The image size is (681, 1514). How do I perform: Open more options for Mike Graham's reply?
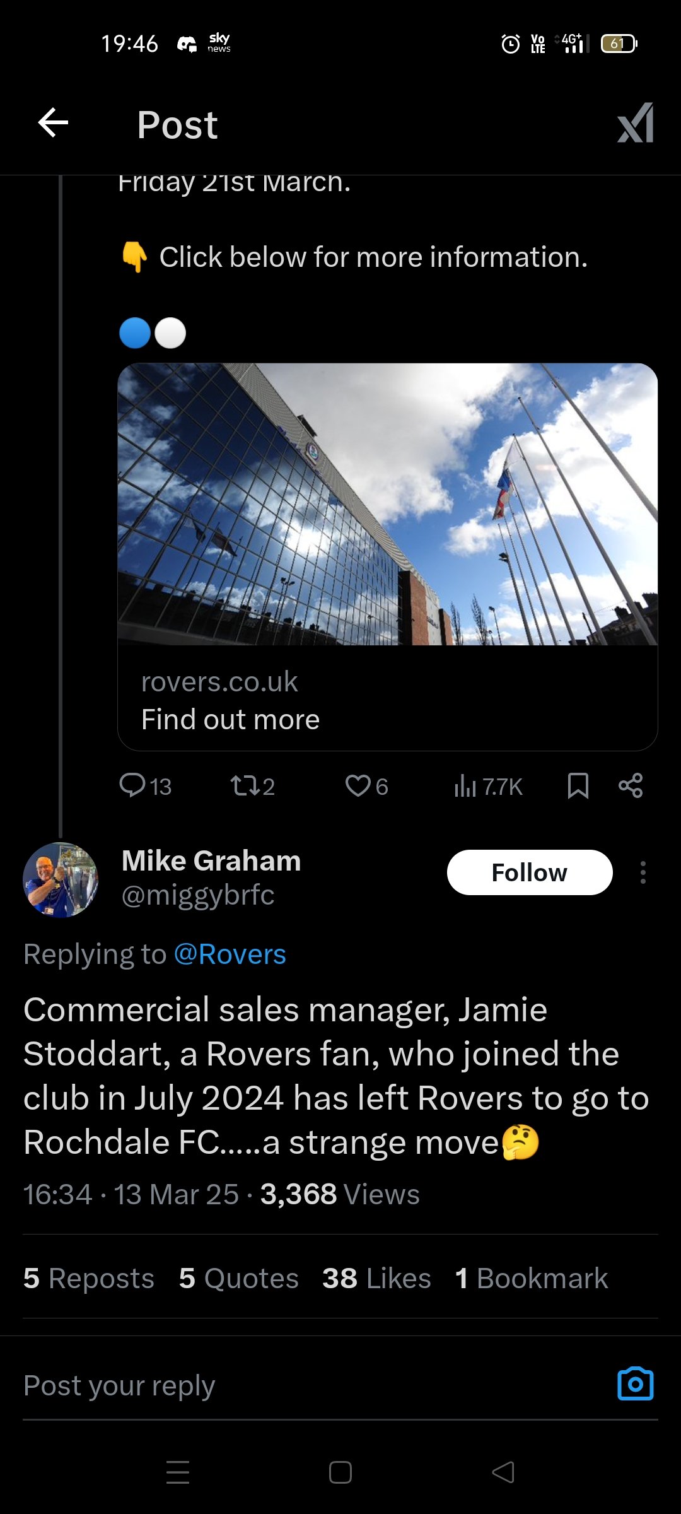[x=643, y=872]
